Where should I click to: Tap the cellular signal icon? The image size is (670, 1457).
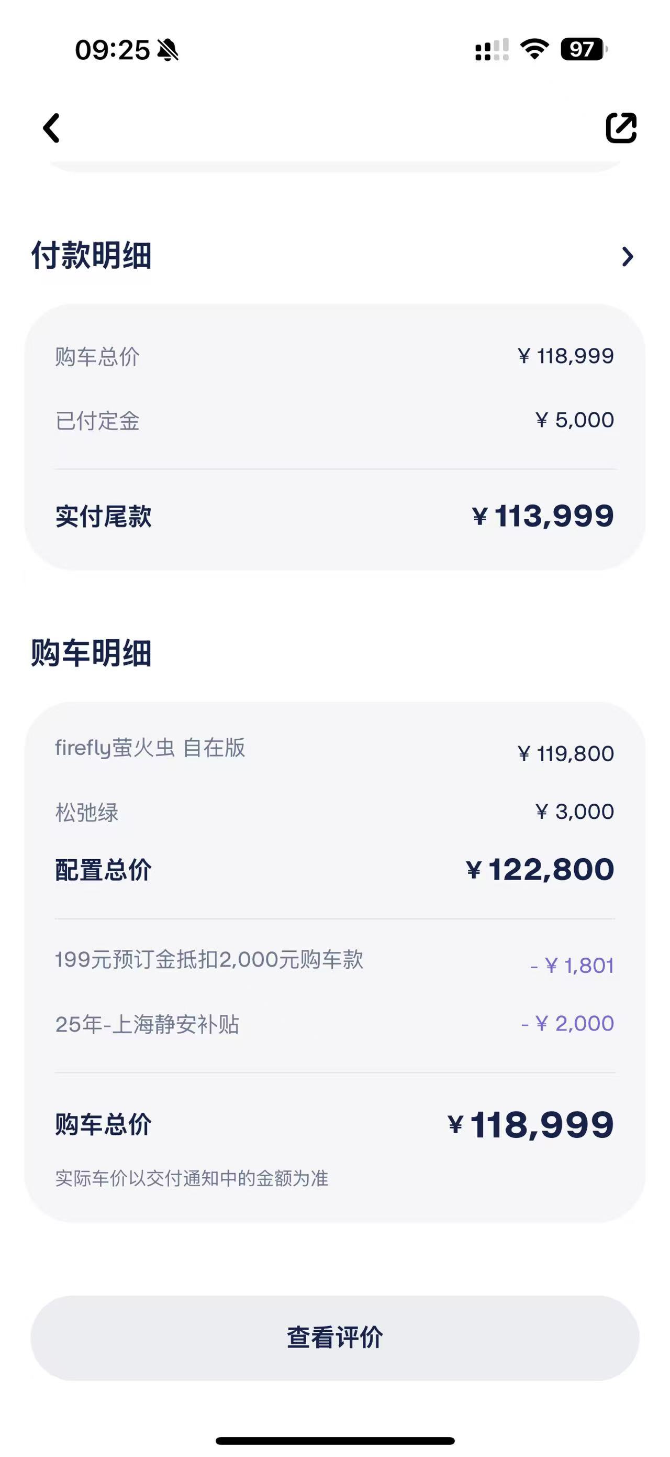coord(492,49)
